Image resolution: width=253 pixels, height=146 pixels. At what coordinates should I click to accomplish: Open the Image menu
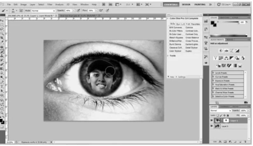pos(24,4)
